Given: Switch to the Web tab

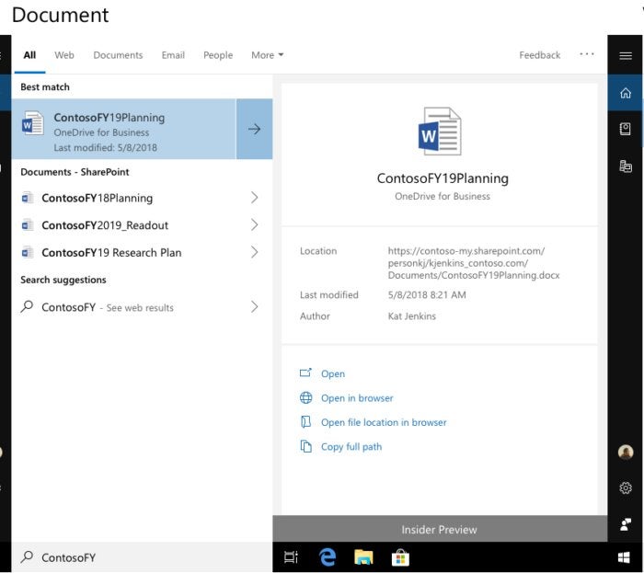Looking at the screenshot, I should click(64, 55).
